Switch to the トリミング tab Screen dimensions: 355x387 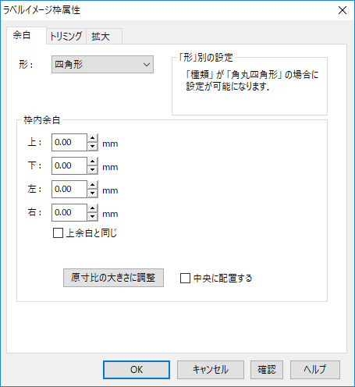pos(66,36)
